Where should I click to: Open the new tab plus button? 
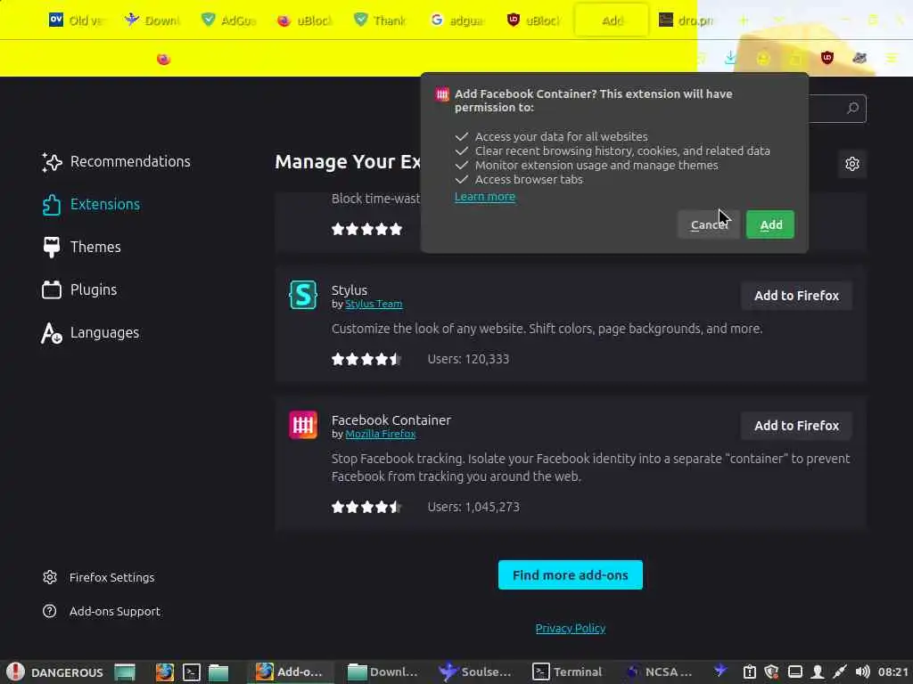click(744, 20)
